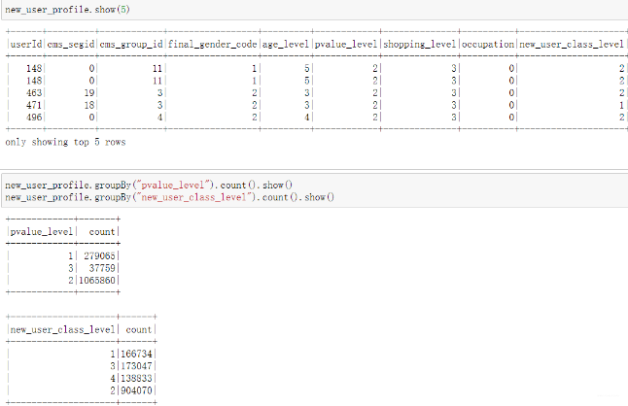Select the final_gender_code column header

tap(212, 44)
